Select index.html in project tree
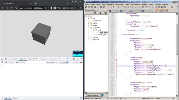179x100 pixels. (x=96, y=39)
